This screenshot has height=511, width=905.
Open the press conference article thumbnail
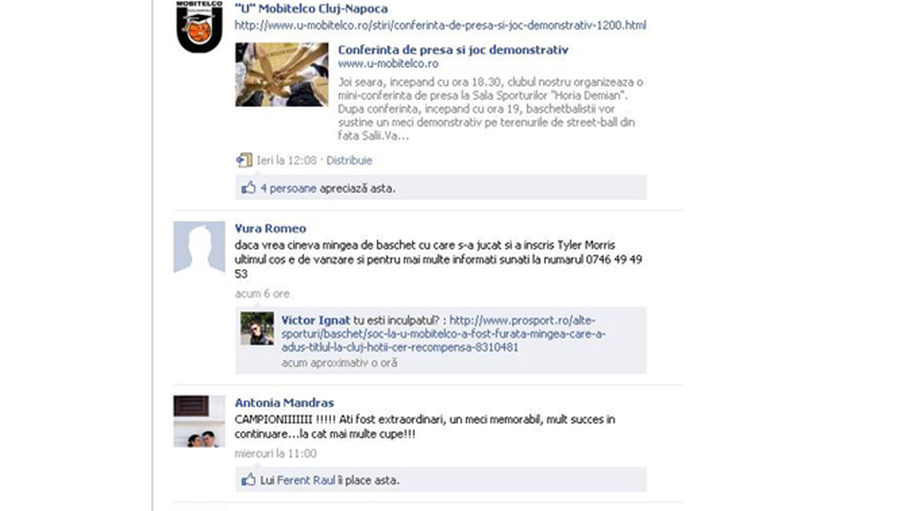(282, 75)
